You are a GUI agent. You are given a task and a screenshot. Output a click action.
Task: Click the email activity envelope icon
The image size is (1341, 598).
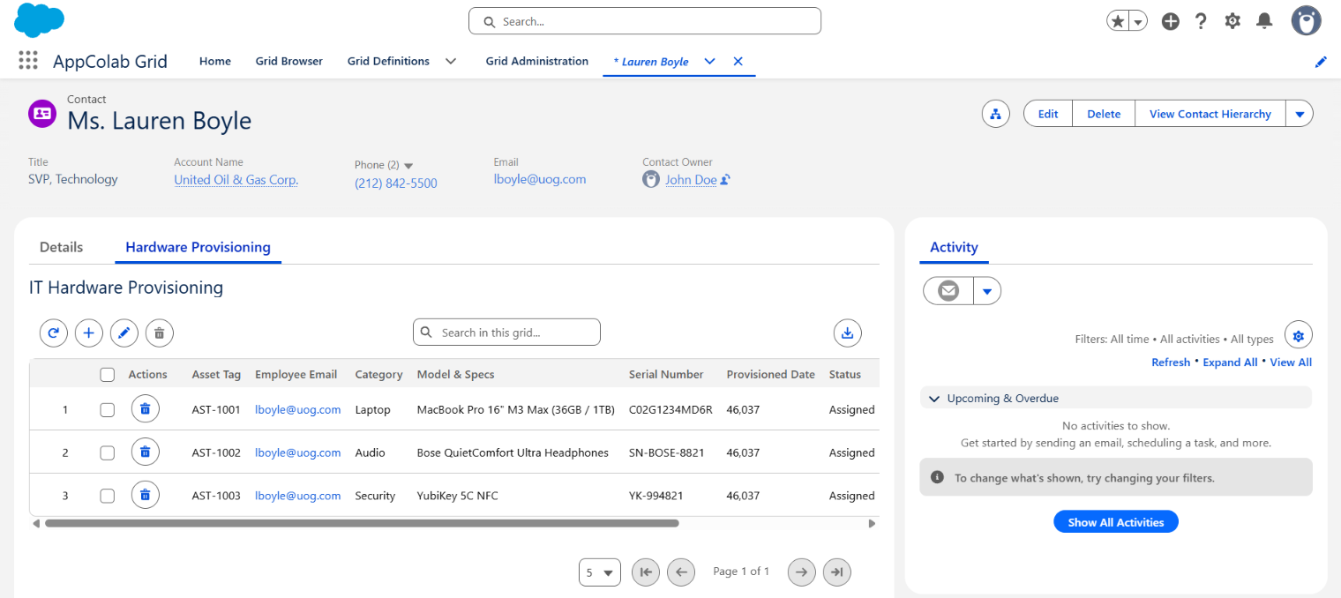click(x=948, y=290)
